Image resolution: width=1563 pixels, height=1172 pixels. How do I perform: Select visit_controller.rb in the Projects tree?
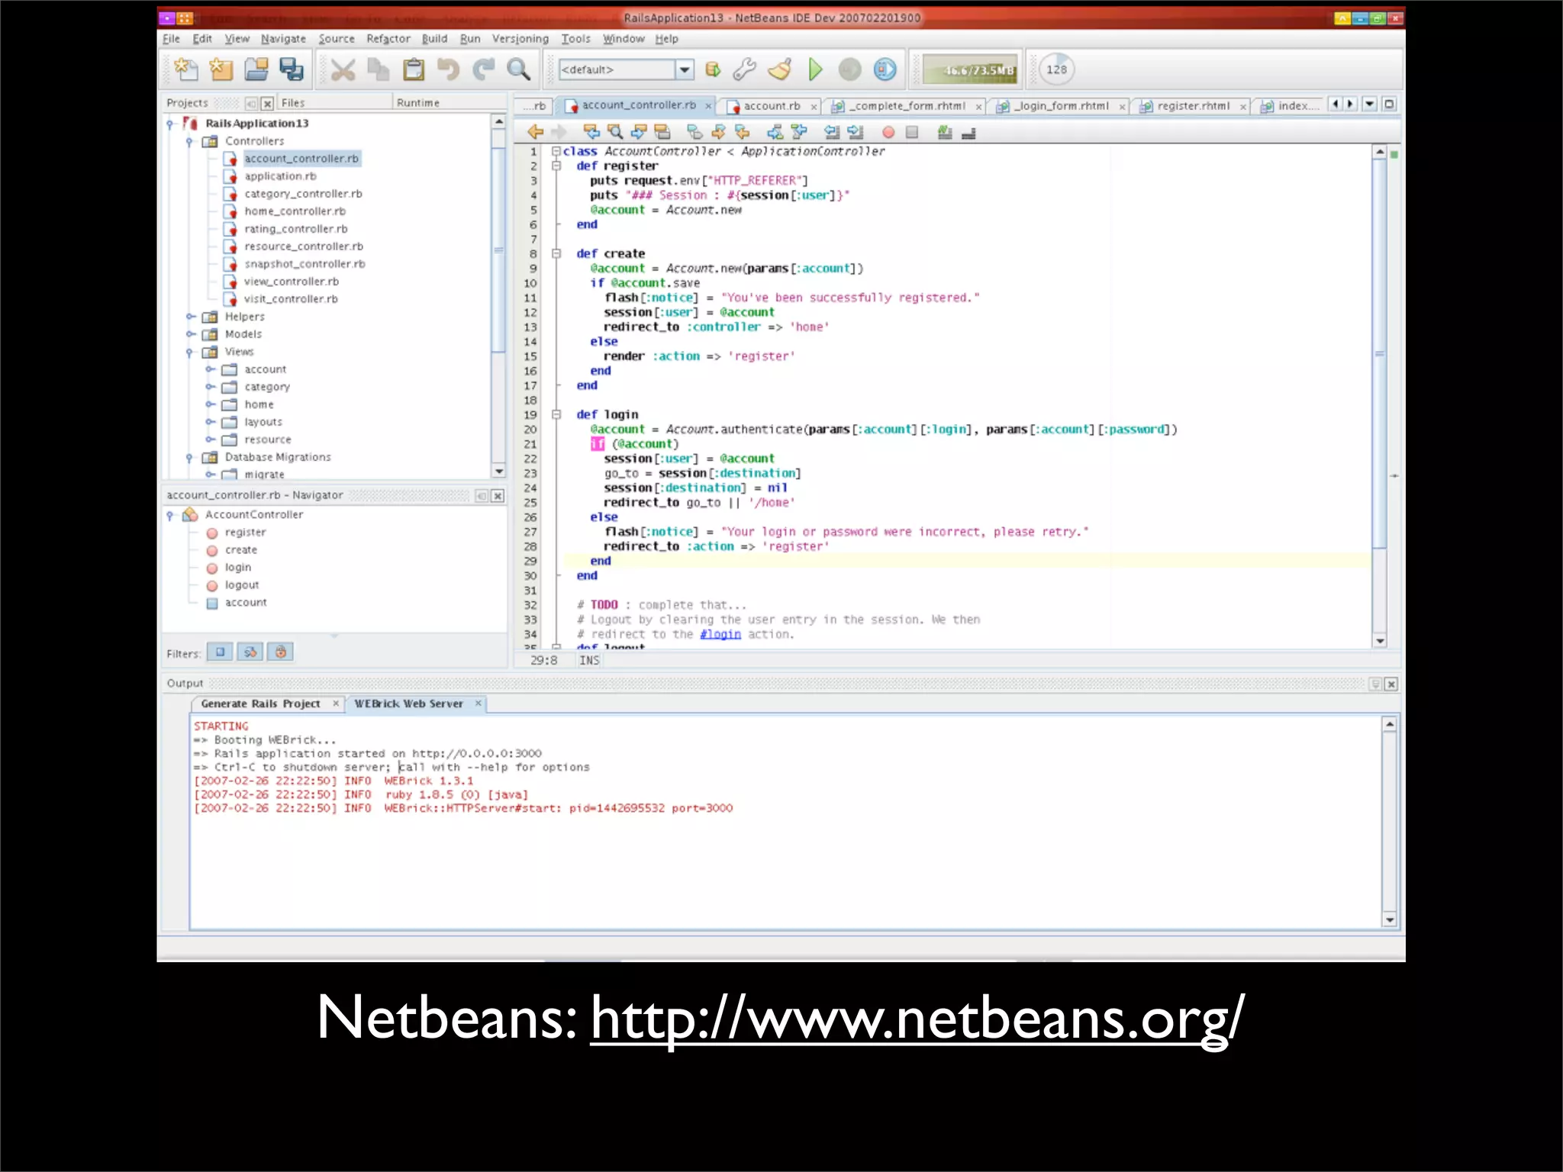tap(291, 299)
